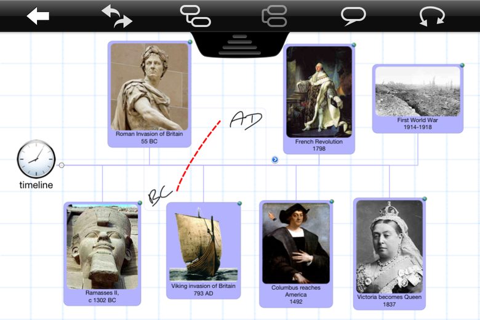Click the 'Viking invasion of Britain 793 AD' caption
The height and width of the screenshot is (320, 480).
coord(204,290)
